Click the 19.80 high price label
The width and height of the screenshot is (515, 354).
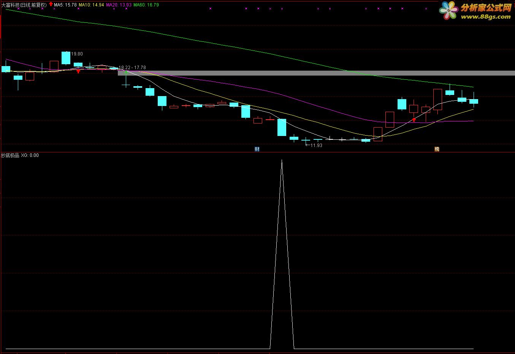[x=77, y=54]
